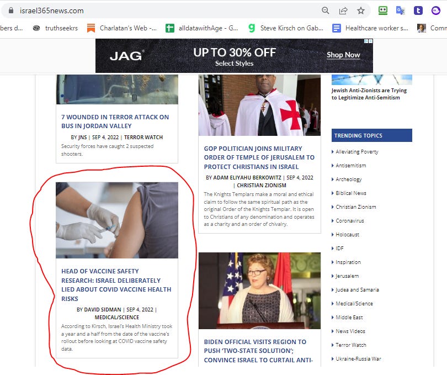The height and width of the screenshot is (375, 447).
Task: Click the Healthcare worker docs favicon
Action: tap(337, 28)
